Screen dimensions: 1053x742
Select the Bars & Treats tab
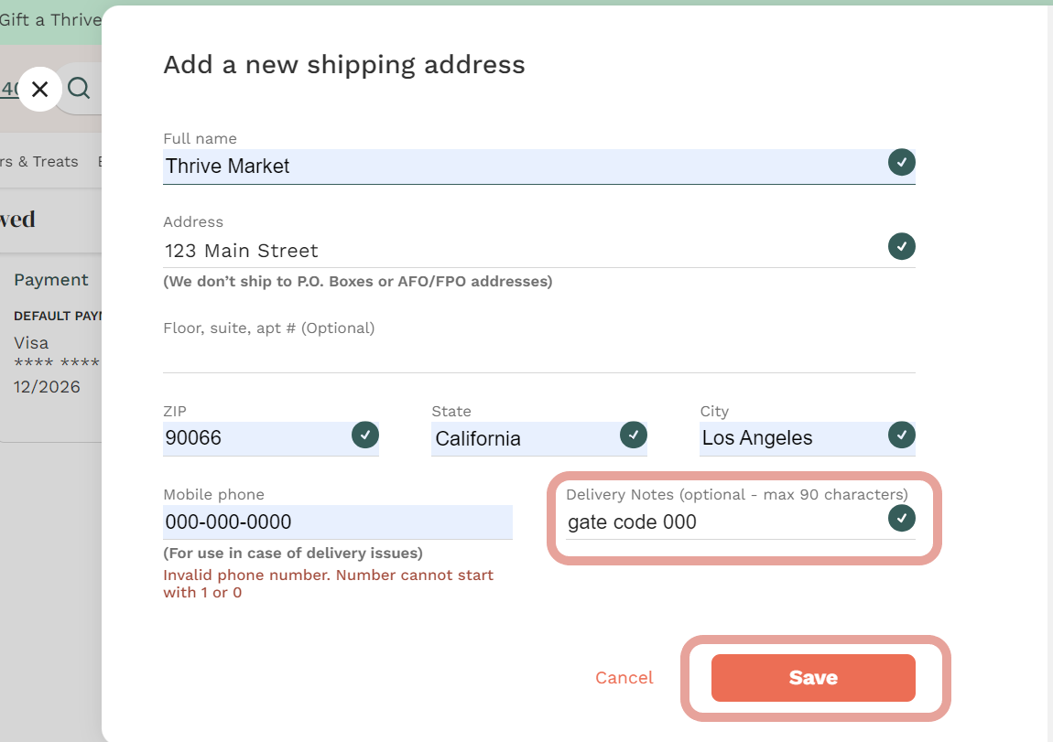tap(38, 161)
